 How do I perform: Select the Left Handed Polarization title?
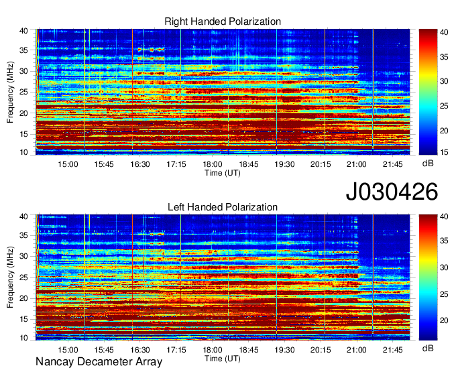(223, 207)
